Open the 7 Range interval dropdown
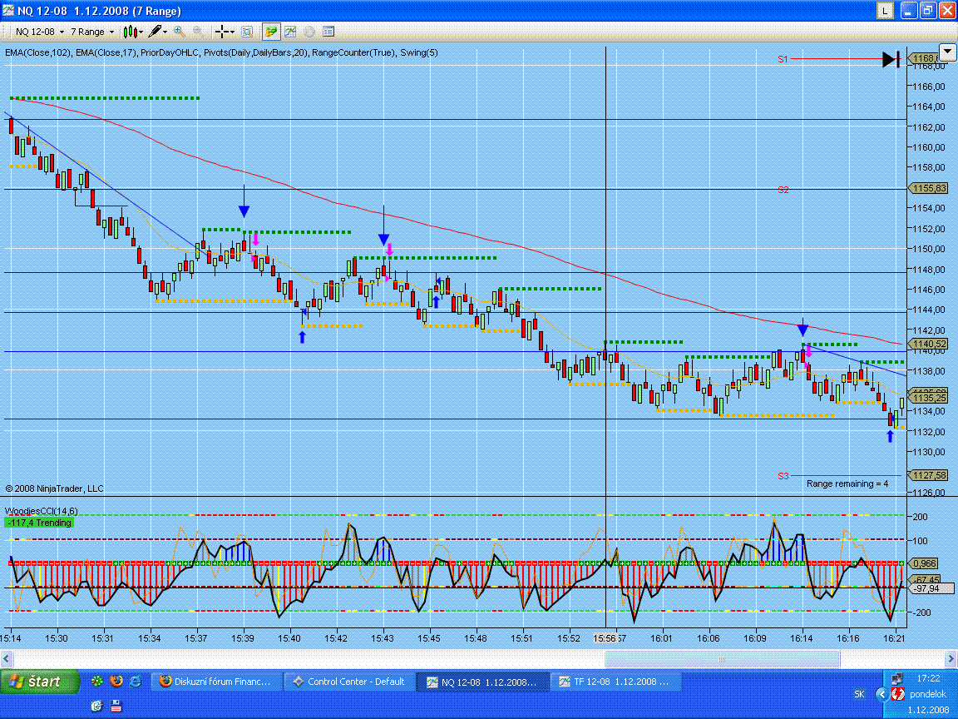Screen dimensions: 958x719 coord(91,32)
